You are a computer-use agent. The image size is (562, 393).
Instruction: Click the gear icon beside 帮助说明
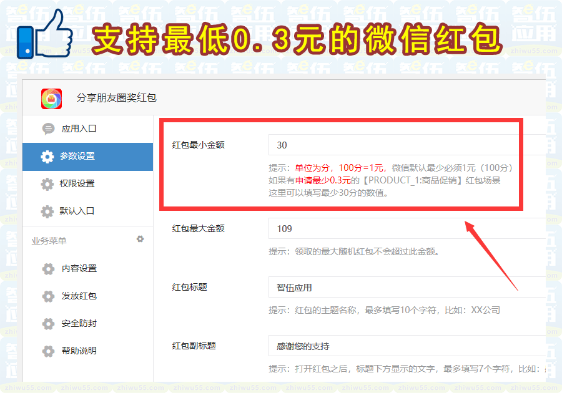point(48,351)
